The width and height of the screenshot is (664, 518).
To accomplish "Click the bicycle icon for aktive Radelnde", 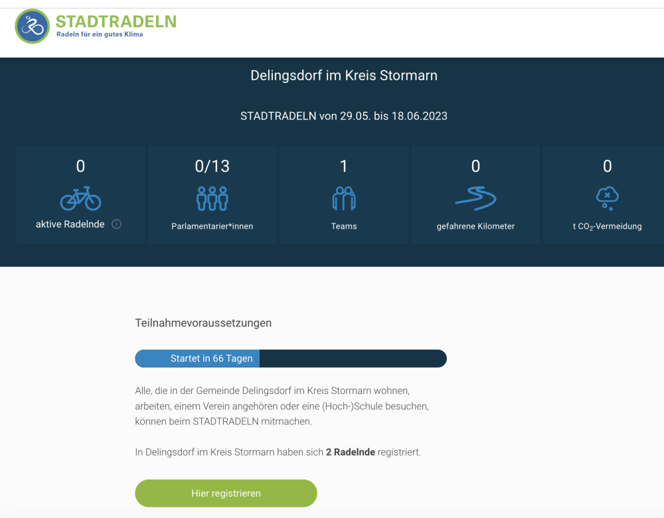I will click(x=80, y=198).
